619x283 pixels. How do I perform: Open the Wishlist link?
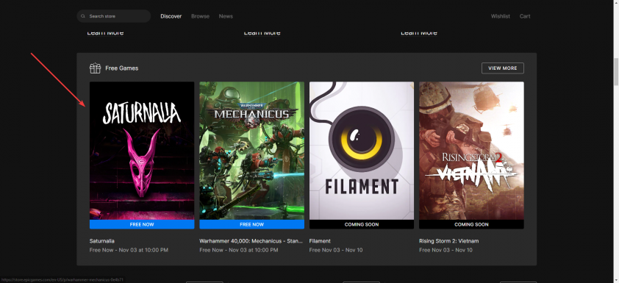pyautogui.click(x=500, y=16)
